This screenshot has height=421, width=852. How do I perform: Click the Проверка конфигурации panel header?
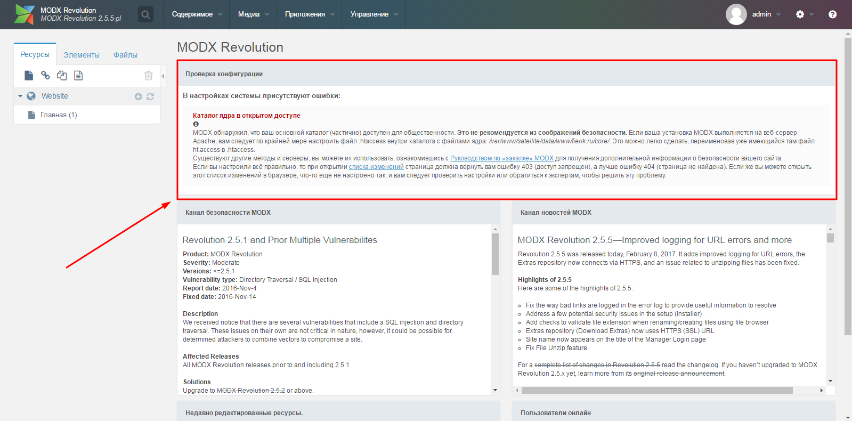click(x=507, y=74)
